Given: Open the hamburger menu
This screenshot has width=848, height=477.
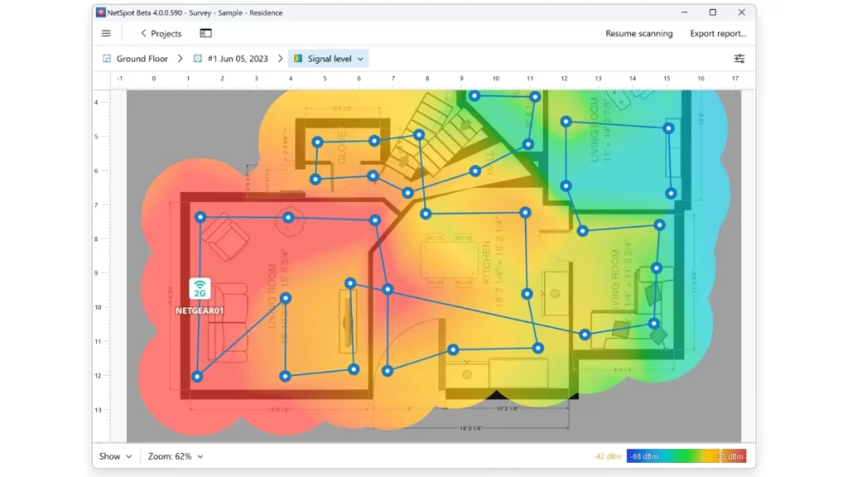Looking at the screenshot, I should (106, 33).
